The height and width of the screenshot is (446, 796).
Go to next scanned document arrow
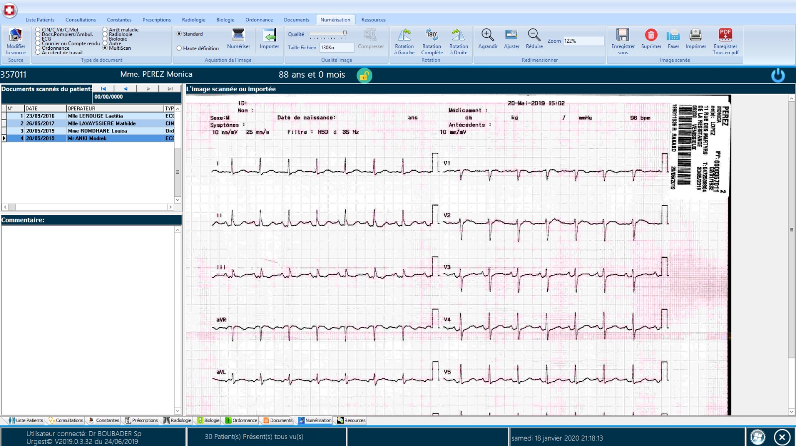tap(148, 89)
